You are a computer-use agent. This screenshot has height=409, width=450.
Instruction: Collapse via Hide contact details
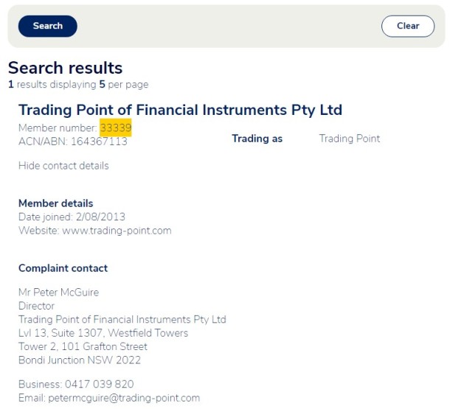pyautogui.click(x=63, y=166)
